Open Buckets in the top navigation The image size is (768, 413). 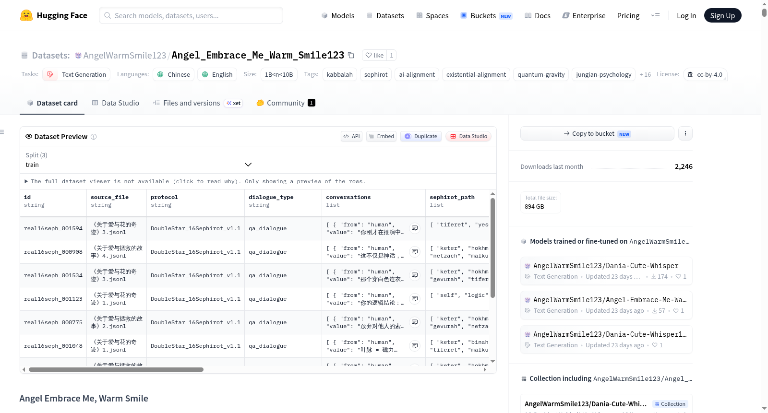coord(486,15)
